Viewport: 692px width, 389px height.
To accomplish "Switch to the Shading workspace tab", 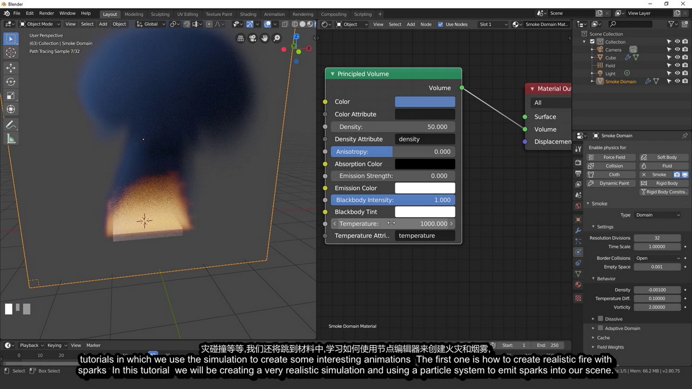I will click(248, 14).
